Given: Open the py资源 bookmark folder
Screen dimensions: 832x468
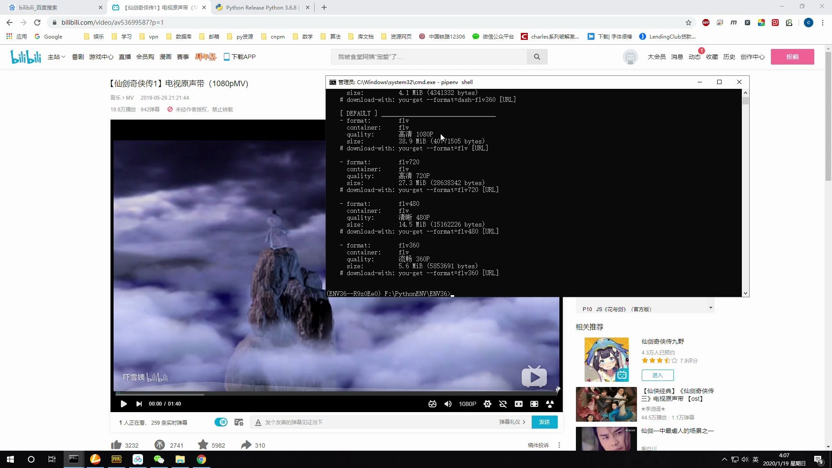Looking at the screenshot, I should (x=240, y=36).
